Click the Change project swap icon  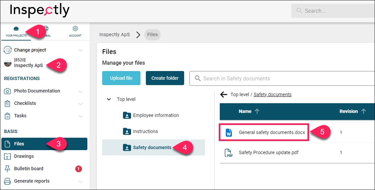[x=8, y=50]
